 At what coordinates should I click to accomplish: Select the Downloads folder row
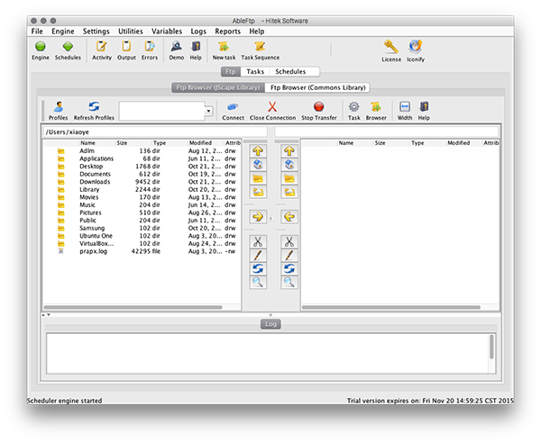(x=142, y=182)
